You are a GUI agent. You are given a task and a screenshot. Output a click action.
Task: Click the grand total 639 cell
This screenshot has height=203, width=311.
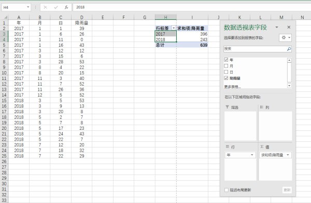(192, 45)
